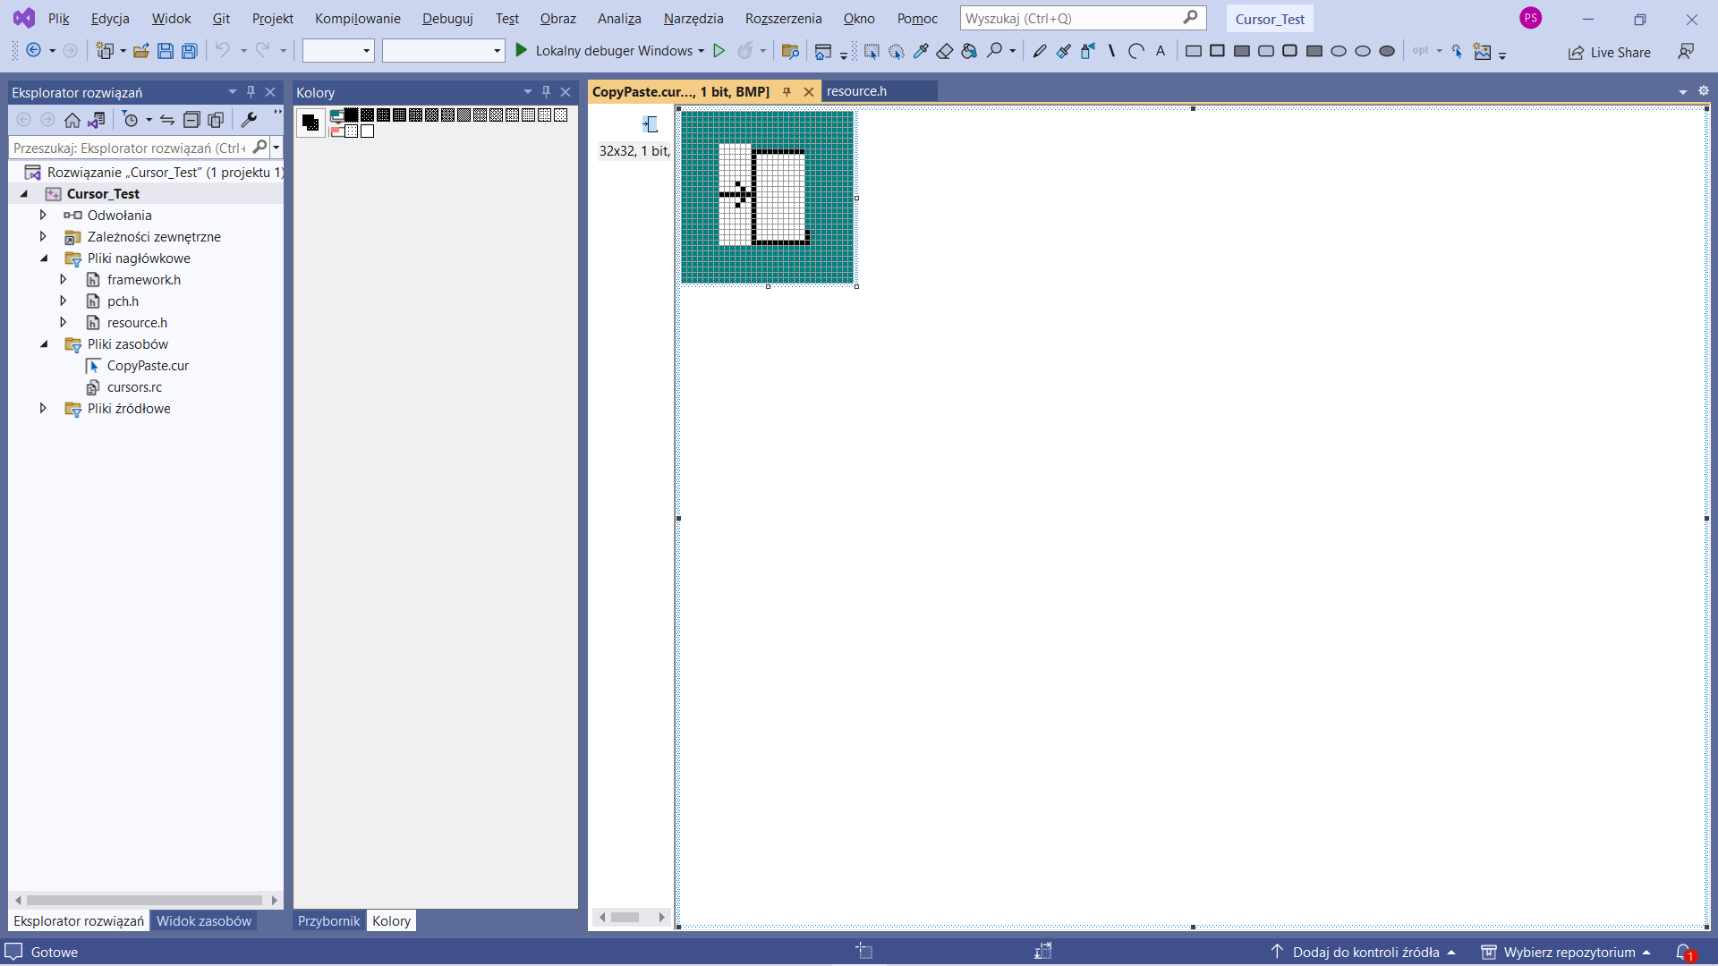
Task: Collapse Pliki nagłówkowe folder
Action: point(43,258)
